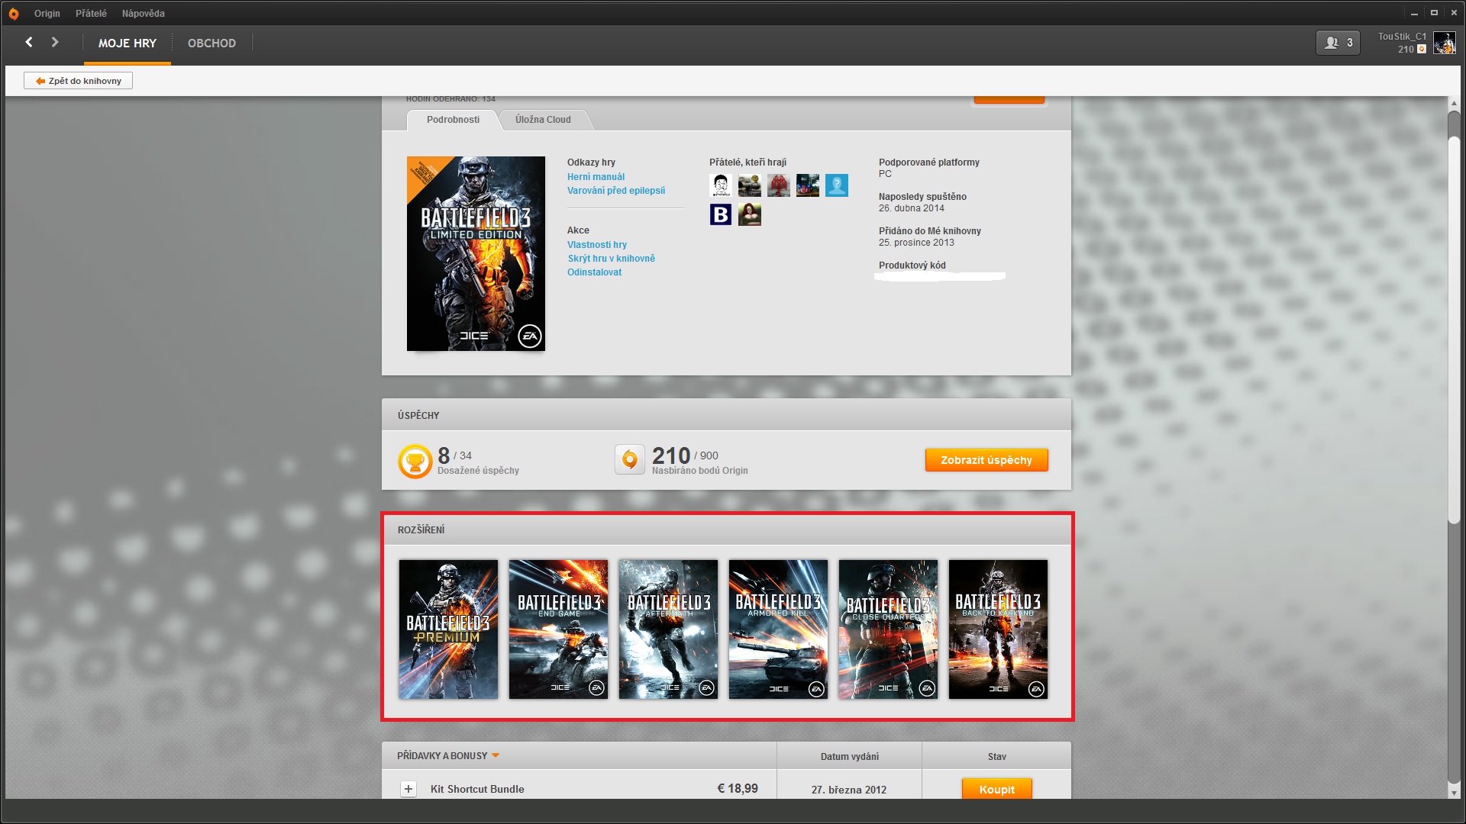Click the scrollbar up arrow
1466x824 pixels.
point(1454,104)
